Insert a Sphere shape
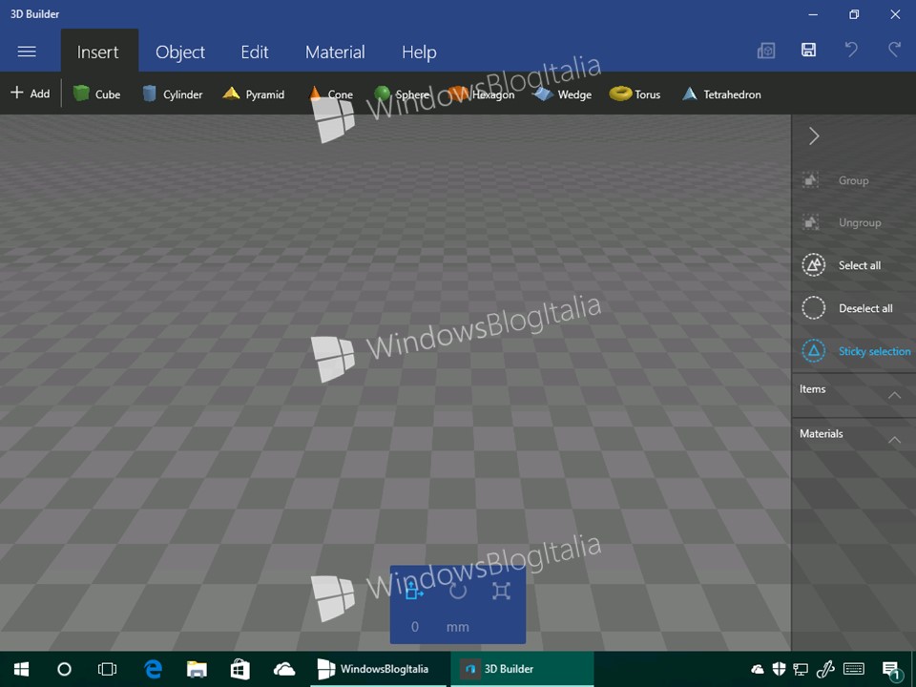This screenshot has width=916, height=687. click(x=402, y=94)
